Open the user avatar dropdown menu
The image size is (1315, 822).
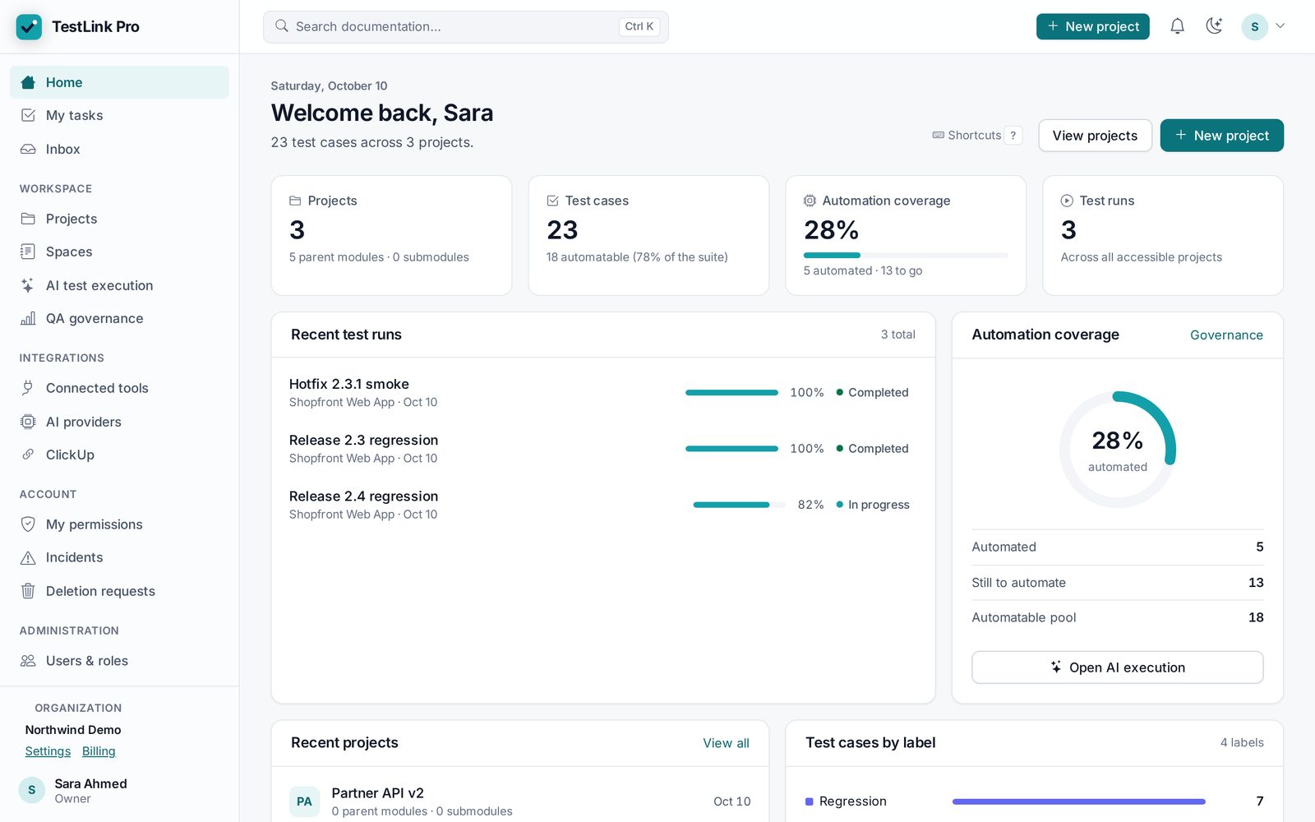coord(1263,26)
